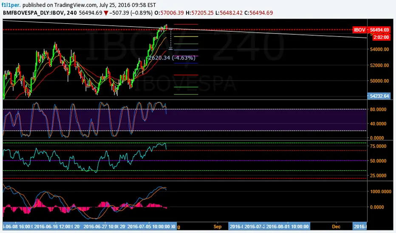Click the 2016-06-27 10:00 time marker
The width and height of the screenshot is (396, 233).
[x=101, y=227]
